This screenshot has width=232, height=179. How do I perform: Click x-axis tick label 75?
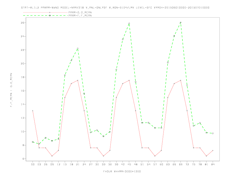click(194, 164)
